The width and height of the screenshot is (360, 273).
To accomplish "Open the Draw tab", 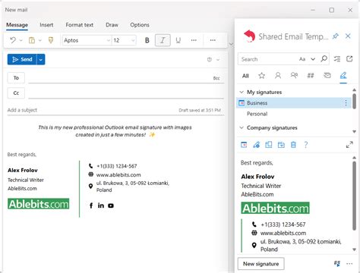I will click(112, 25).
